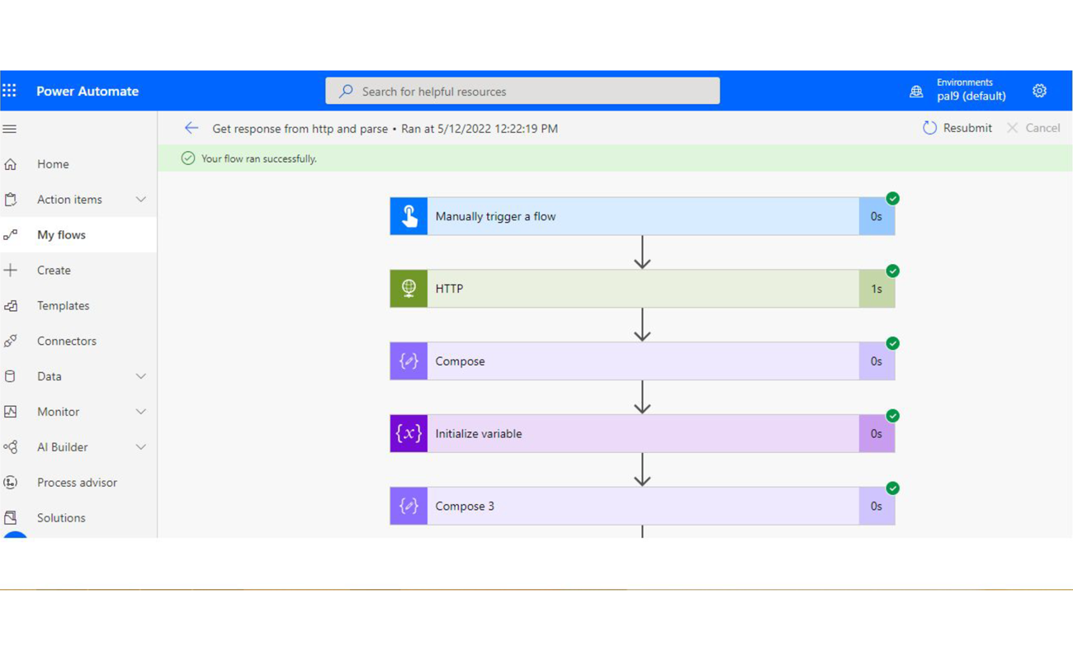Expand the Data submenu chevron

coord(141,377)
